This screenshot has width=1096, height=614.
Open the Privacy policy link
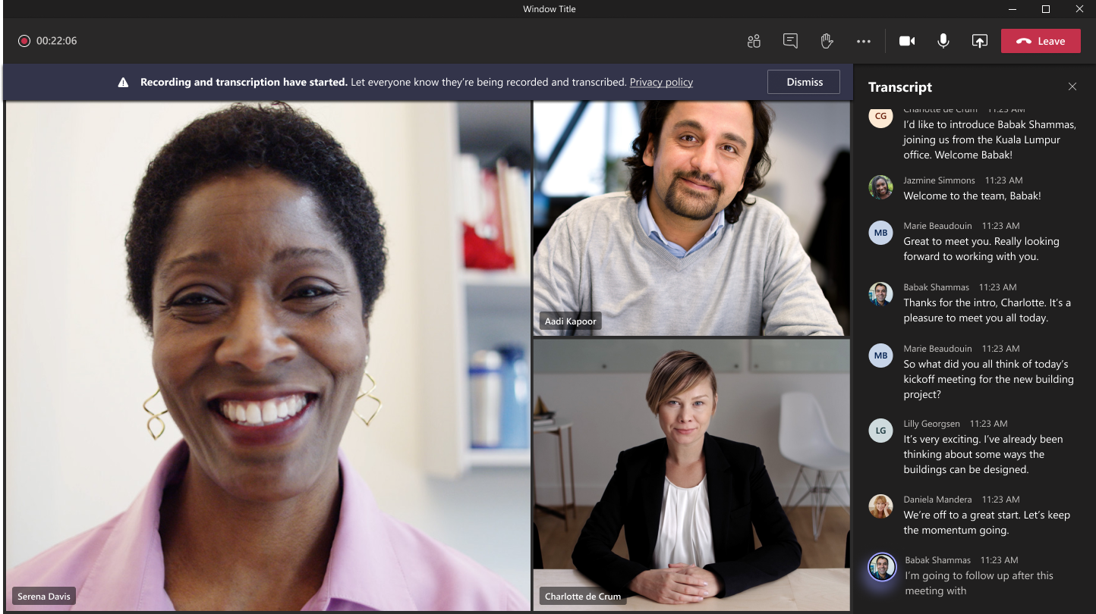661,82
